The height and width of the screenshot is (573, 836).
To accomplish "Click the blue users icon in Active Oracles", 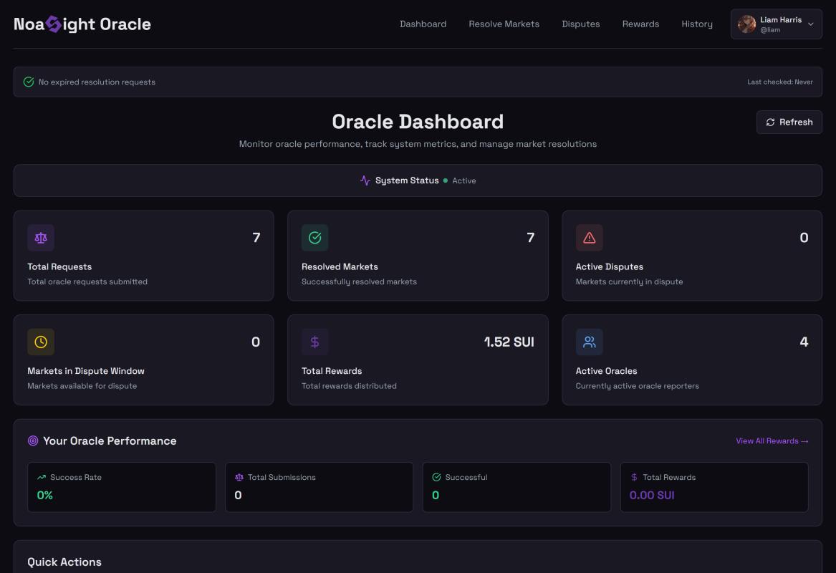I will [589, 342].
